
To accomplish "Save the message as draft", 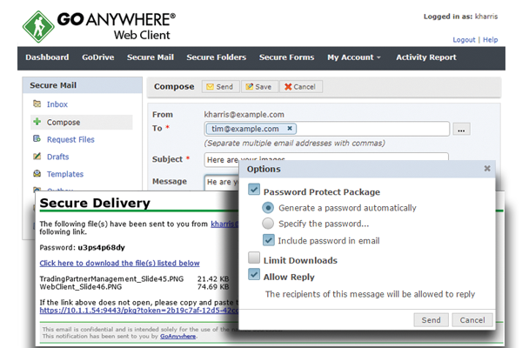I will (259, 87).
